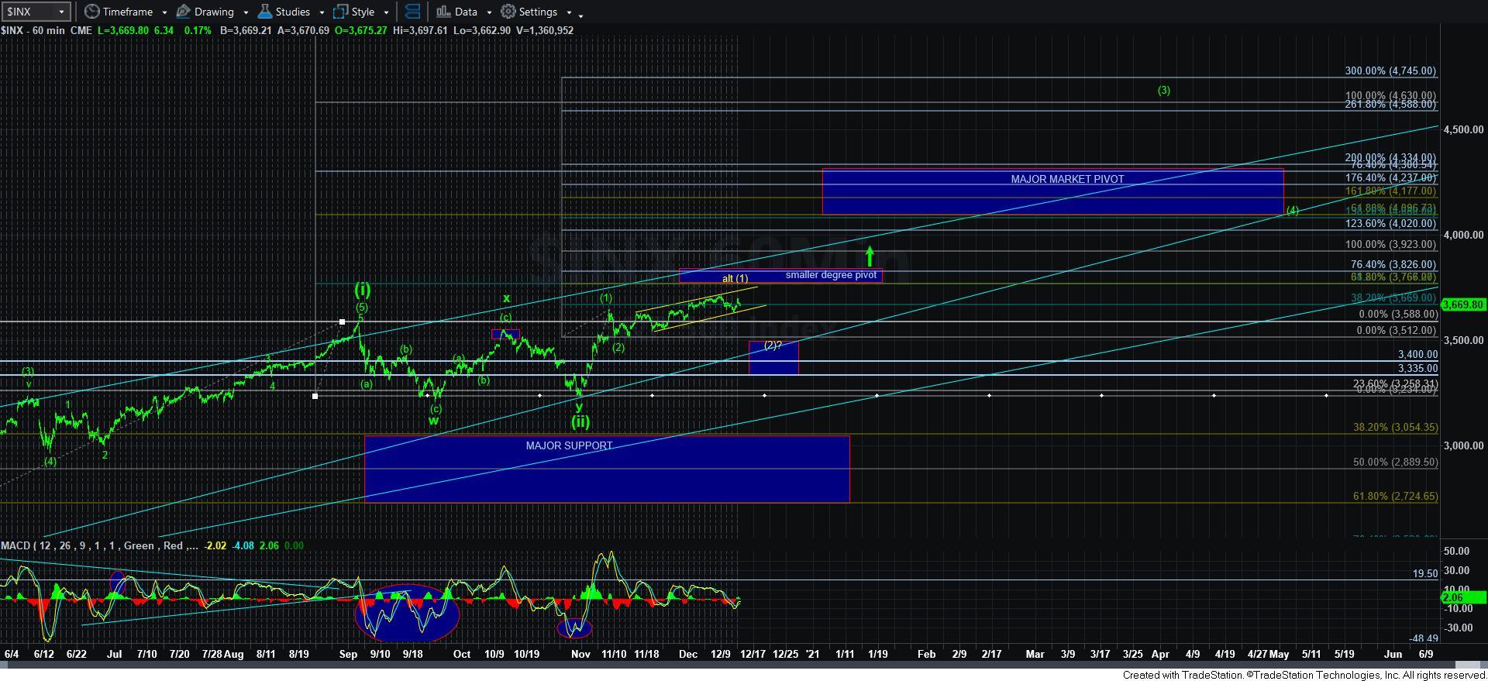The width and height of the screenshot is (1488, 681).
Task: Click the Drawing pencil icon
Action: (x=184, y=12)
